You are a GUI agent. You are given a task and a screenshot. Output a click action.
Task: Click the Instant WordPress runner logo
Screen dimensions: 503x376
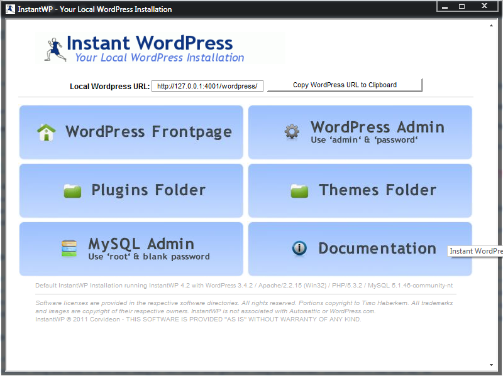54,48
